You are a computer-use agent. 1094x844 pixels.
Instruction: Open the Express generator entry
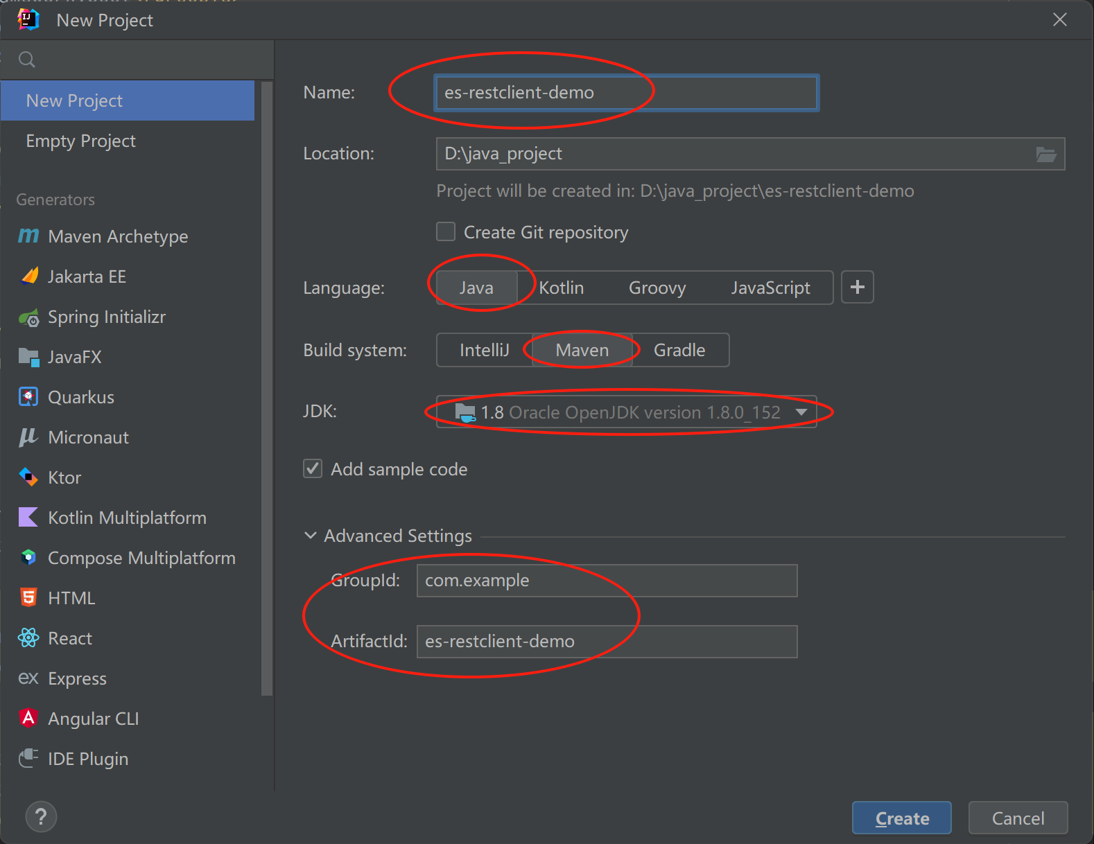128,678
